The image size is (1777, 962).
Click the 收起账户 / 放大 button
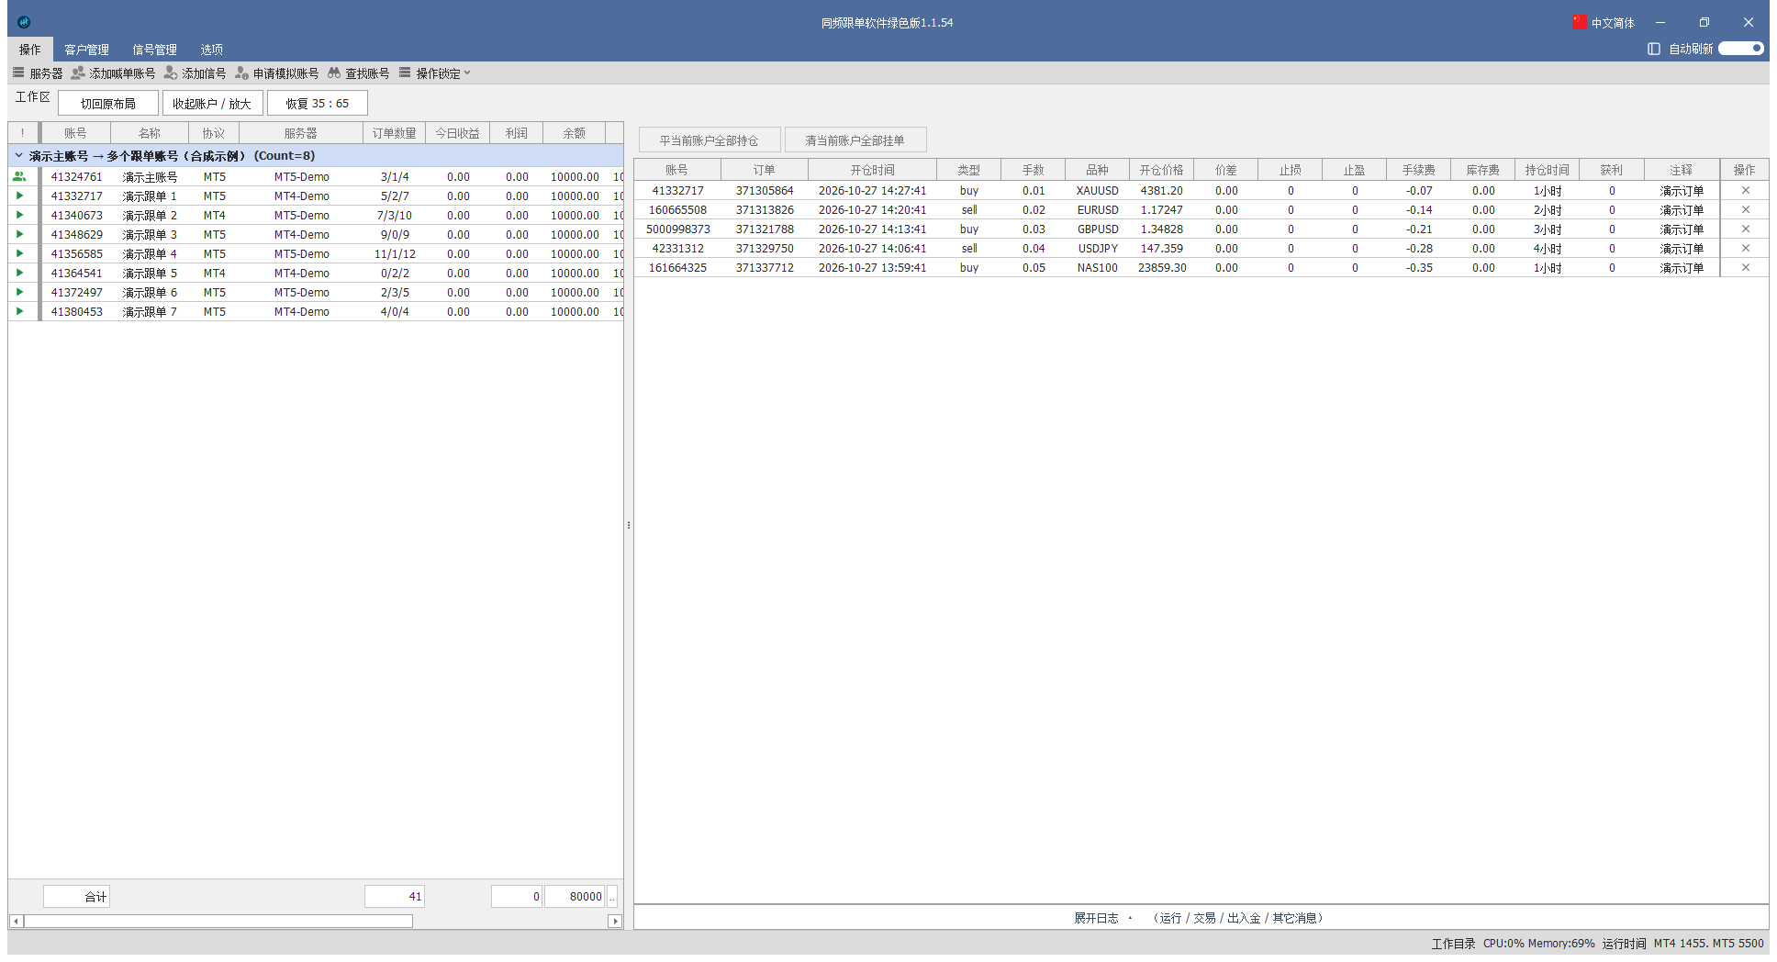point(212,104)
